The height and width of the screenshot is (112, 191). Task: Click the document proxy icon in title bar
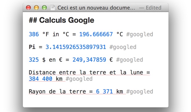pyautogui.click(x=53, y=8)
